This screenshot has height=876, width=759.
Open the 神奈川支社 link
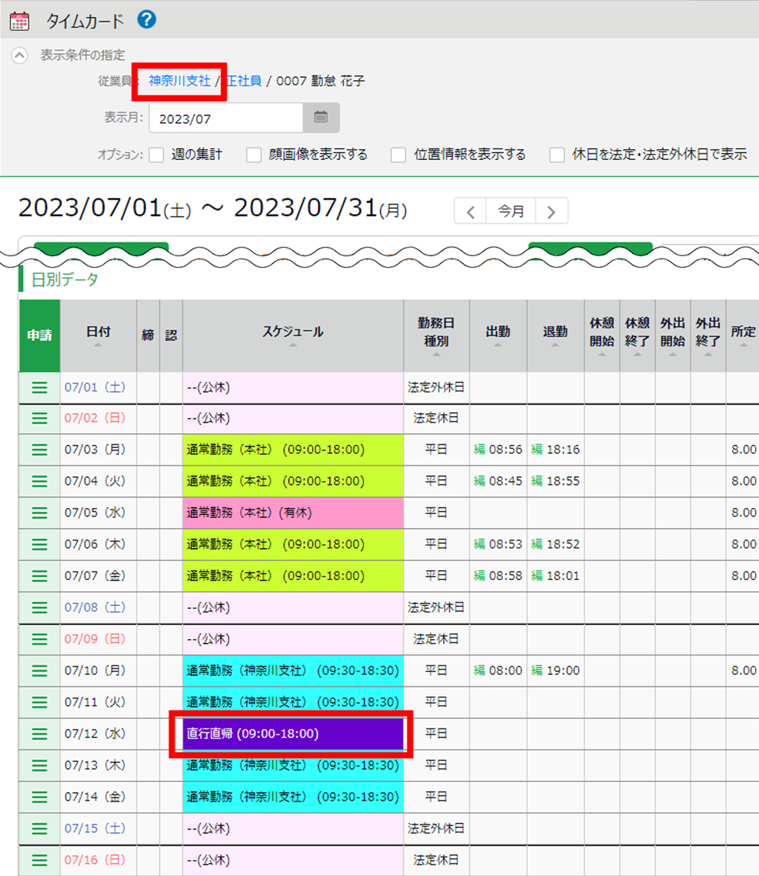point(179,81)
